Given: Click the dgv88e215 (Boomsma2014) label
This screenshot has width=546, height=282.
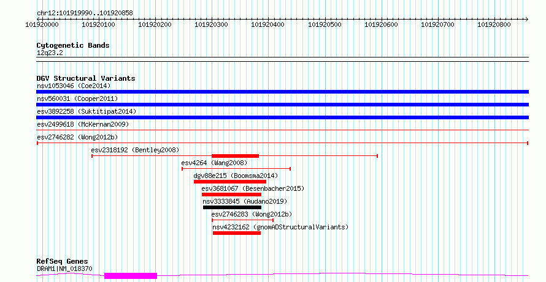Looking at the screenshot, I should [236, 176].
